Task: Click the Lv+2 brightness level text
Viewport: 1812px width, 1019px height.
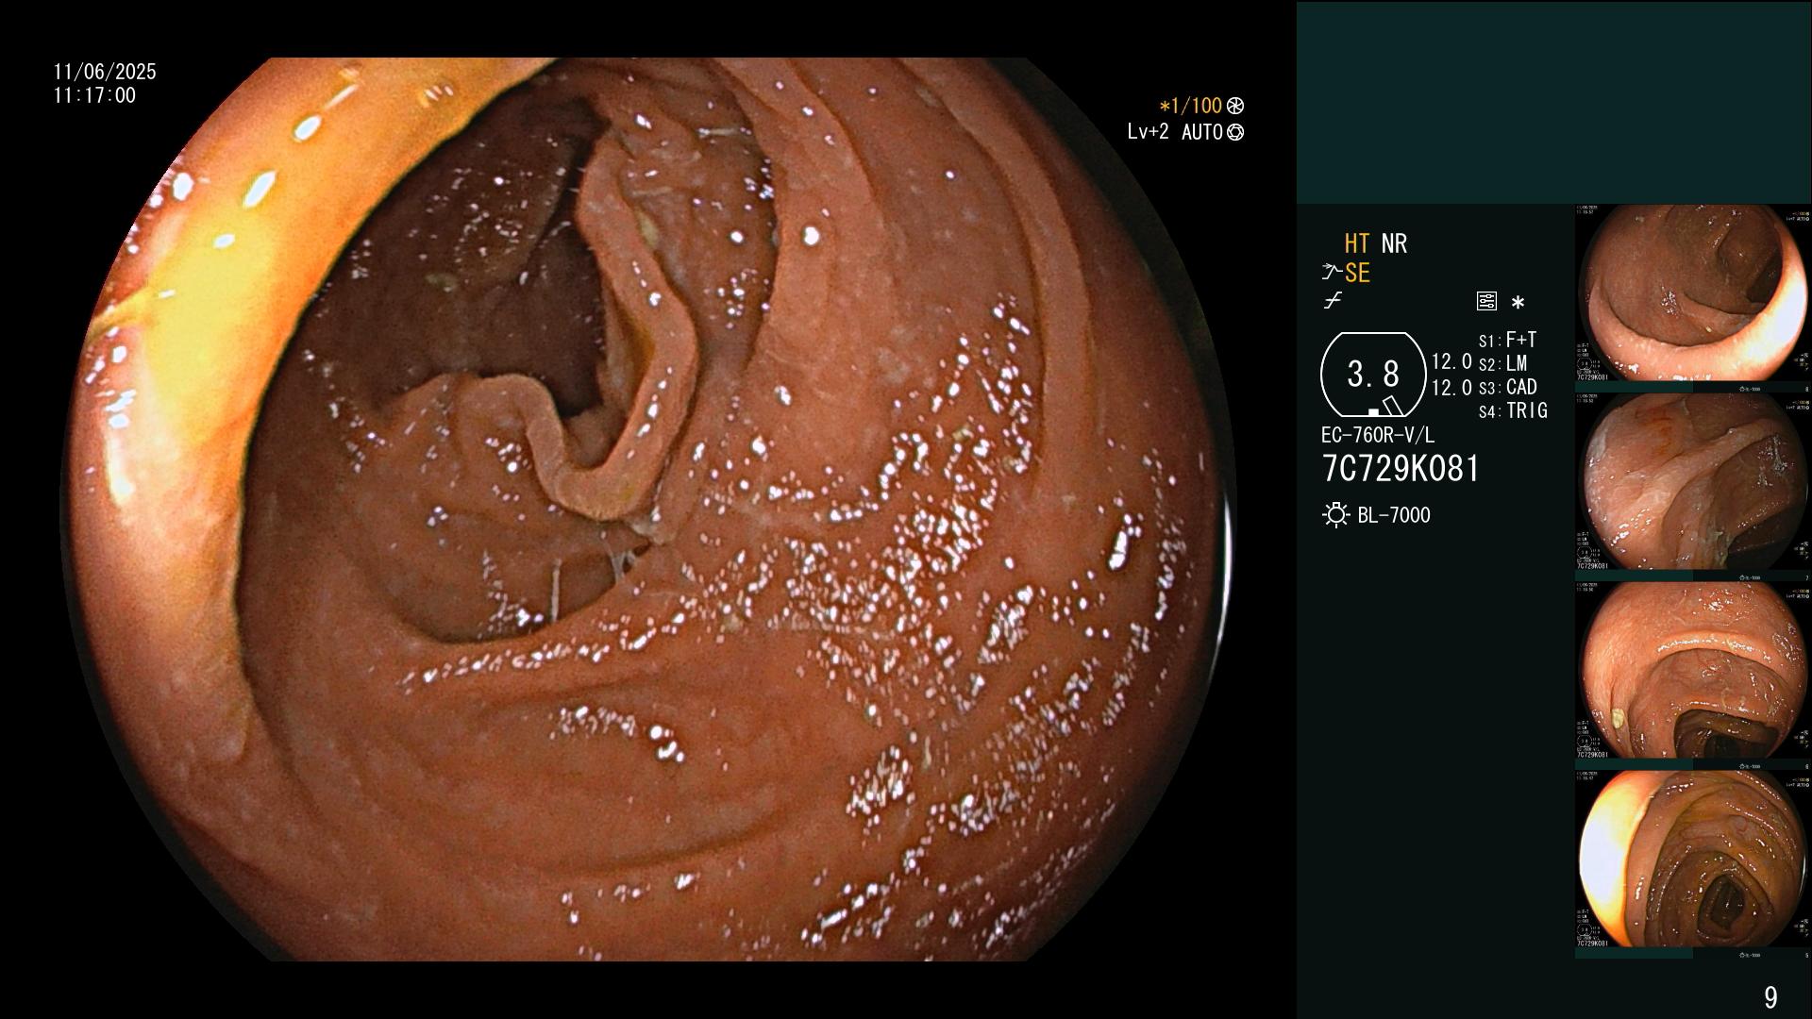Action: coord(1148,132)
